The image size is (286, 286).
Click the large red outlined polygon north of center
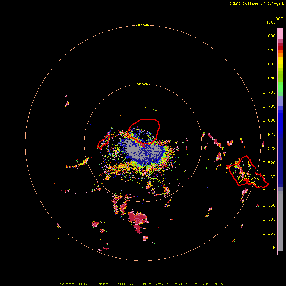[x=144, y=131]
